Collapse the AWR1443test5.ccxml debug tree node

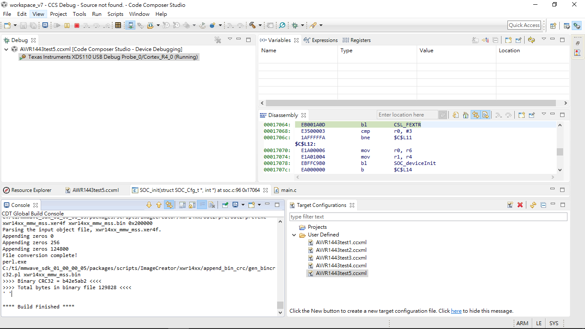pos(6,49)
